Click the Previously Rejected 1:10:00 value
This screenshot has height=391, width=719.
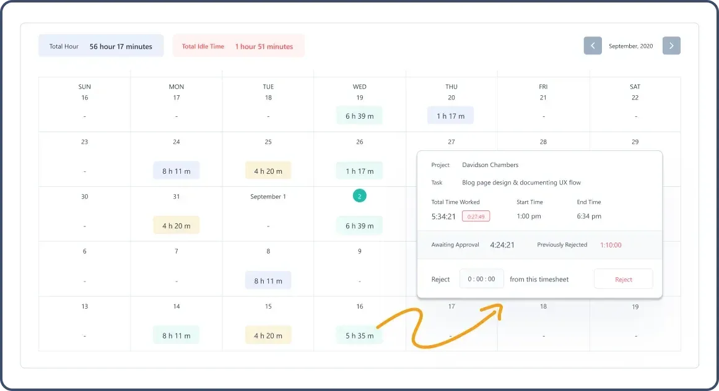point(611,244)
